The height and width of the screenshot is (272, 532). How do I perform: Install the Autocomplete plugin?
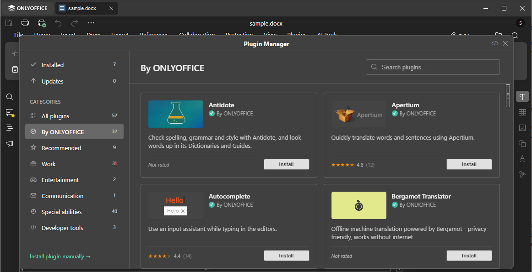(286, 256)
